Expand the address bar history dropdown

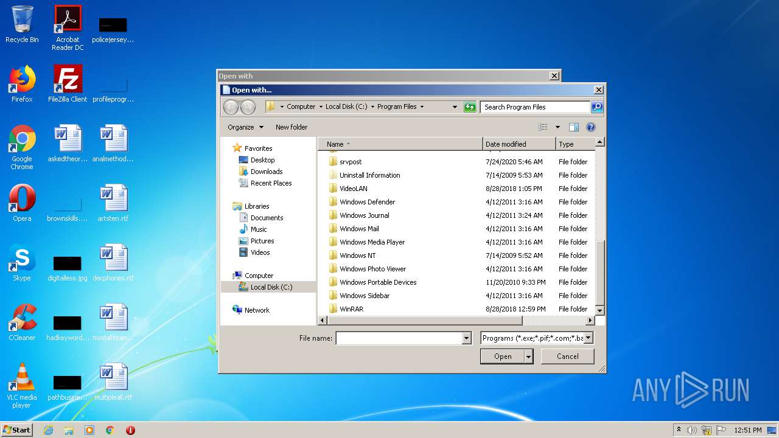[x=455, y=107]
